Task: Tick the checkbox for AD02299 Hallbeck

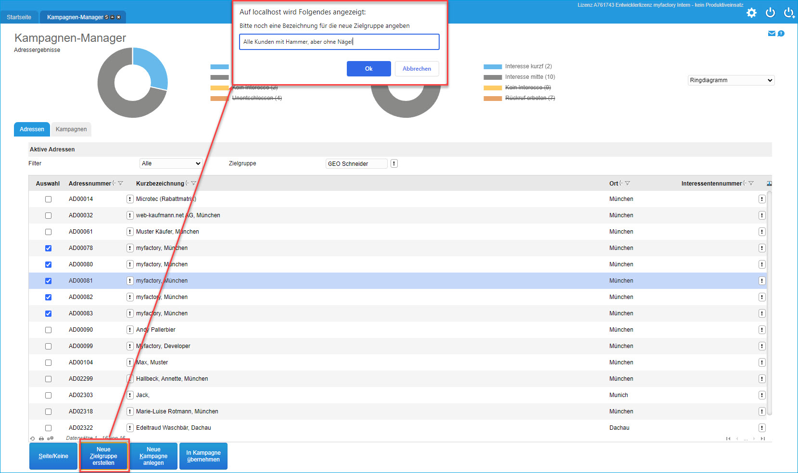Action: (x=48, y=379)
